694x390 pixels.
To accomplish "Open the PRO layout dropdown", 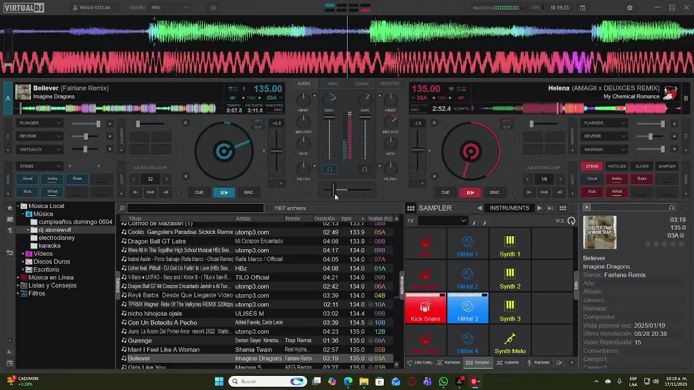I will tap(170, 8).
